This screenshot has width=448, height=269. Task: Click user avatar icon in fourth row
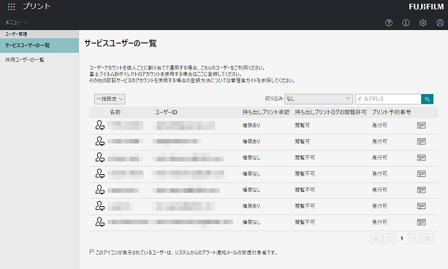(x=100, y=173)
